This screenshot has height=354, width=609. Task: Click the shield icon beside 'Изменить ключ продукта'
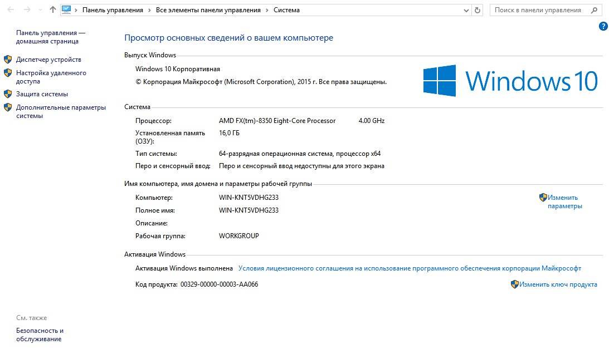pyautogui.click(x=515, y=284)
